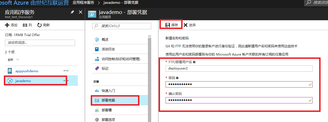Click the menu vertical scrollbar track
This screenshot has width=328, height=122.
click(149, 80)
